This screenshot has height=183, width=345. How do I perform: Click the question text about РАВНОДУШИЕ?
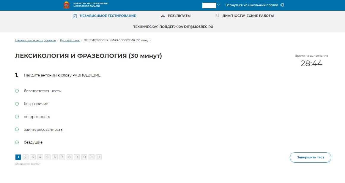(62, 75)
